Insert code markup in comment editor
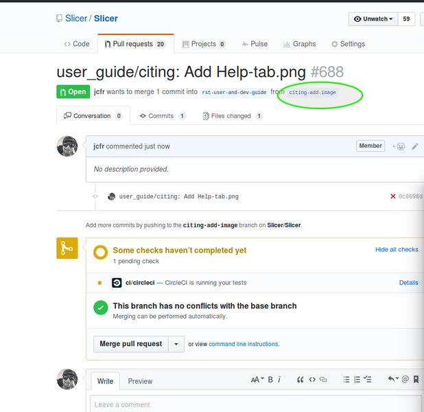424x412 pixels. [312, 380]
